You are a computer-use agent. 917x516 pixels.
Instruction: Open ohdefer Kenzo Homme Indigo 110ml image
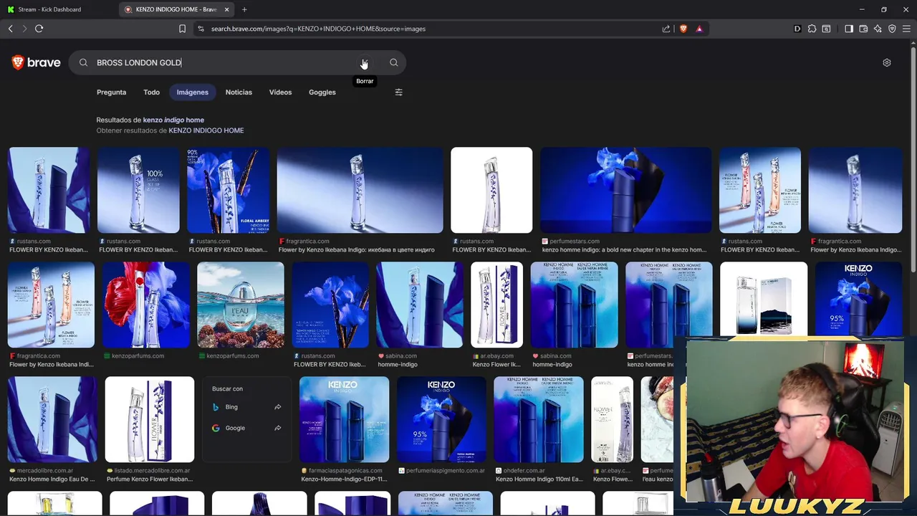[539, 419]
